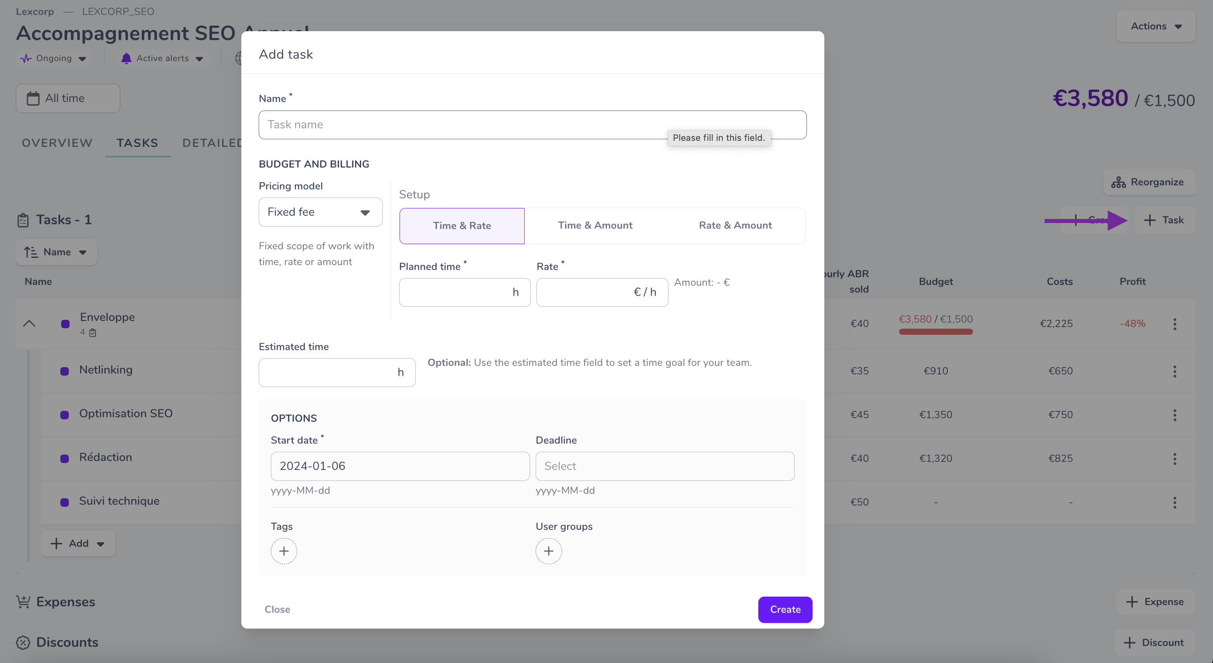Open the Add dropdown below tasks
1213x663 pixels.
pyautogui.click(x=78, y=544)
